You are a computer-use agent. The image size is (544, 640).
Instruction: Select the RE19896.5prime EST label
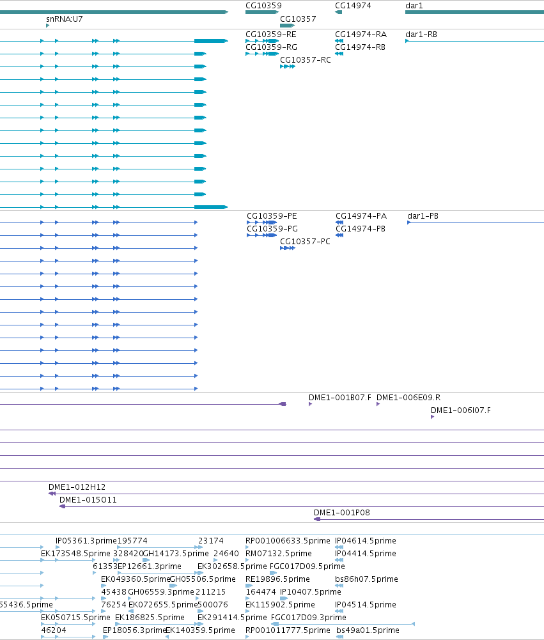[277, 579]
